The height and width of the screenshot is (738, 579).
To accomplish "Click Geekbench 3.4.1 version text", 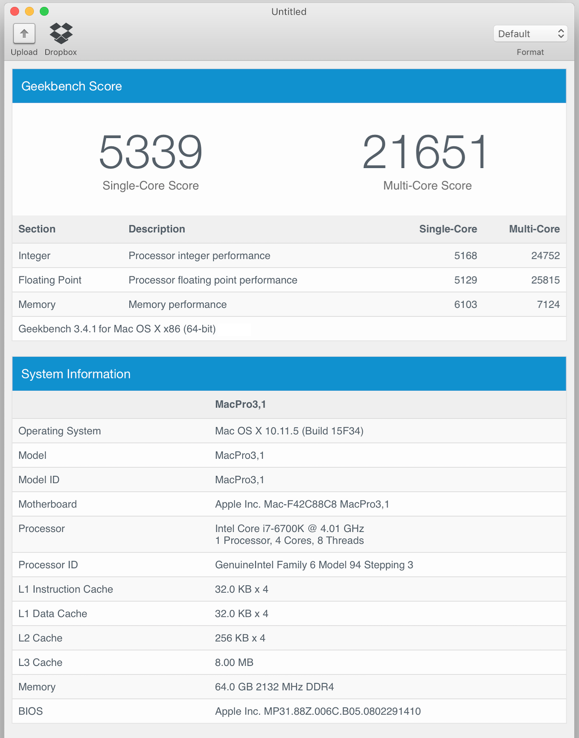I will pos(117,329).
